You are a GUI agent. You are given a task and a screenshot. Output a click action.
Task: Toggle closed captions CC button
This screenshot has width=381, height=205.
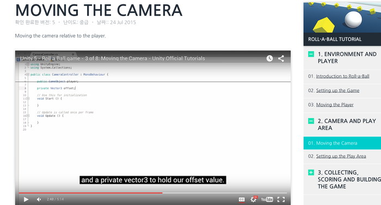(242, 200)
